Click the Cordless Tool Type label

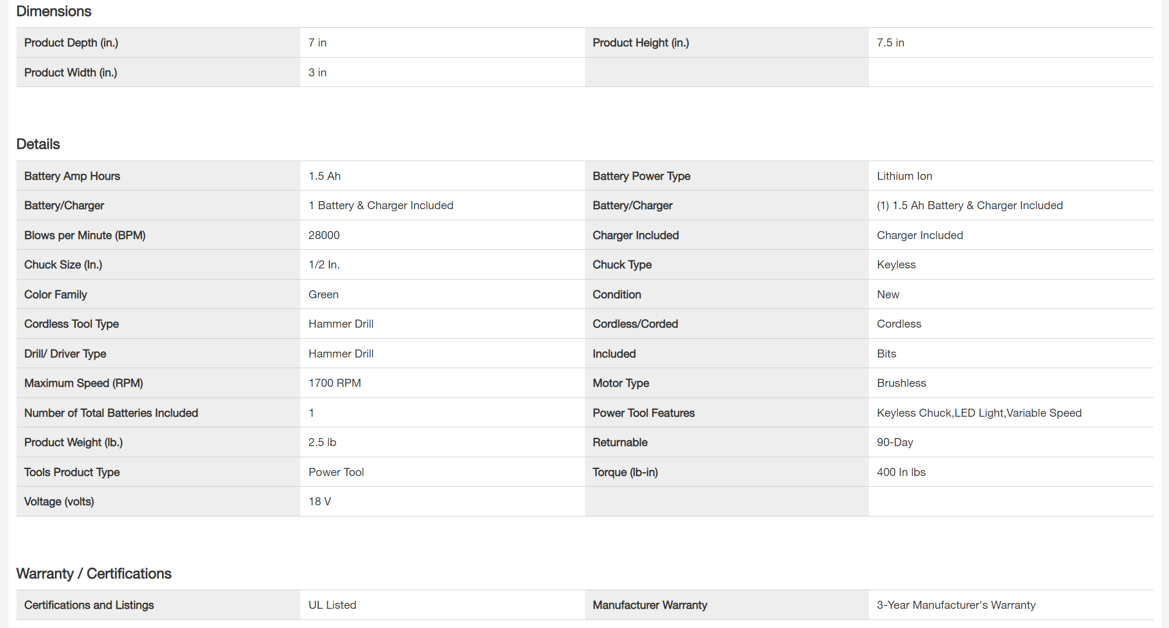72,324
